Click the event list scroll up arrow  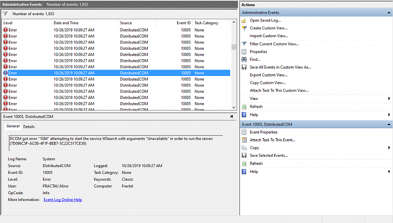(234, 23)
